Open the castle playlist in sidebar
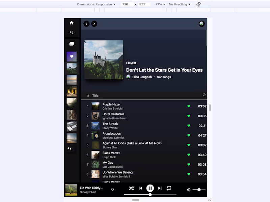270x202 pixels. pos(72,68)
